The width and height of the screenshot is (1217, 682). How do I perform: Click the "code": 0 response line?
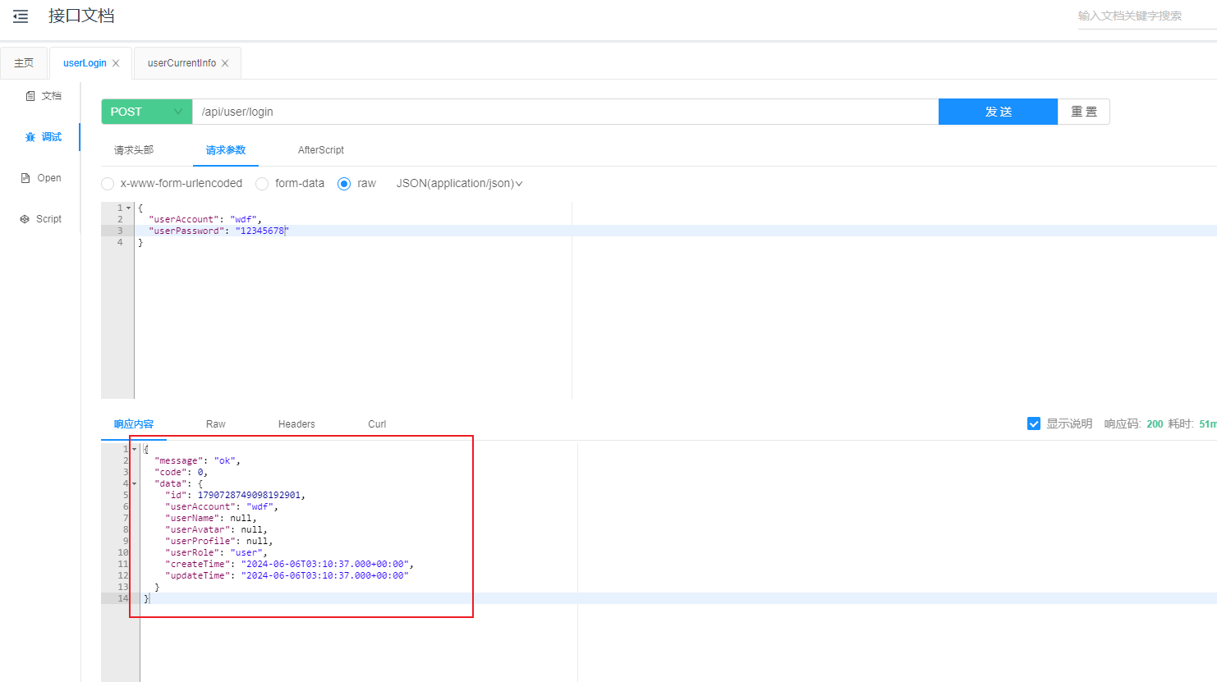(x=181, y=472)
